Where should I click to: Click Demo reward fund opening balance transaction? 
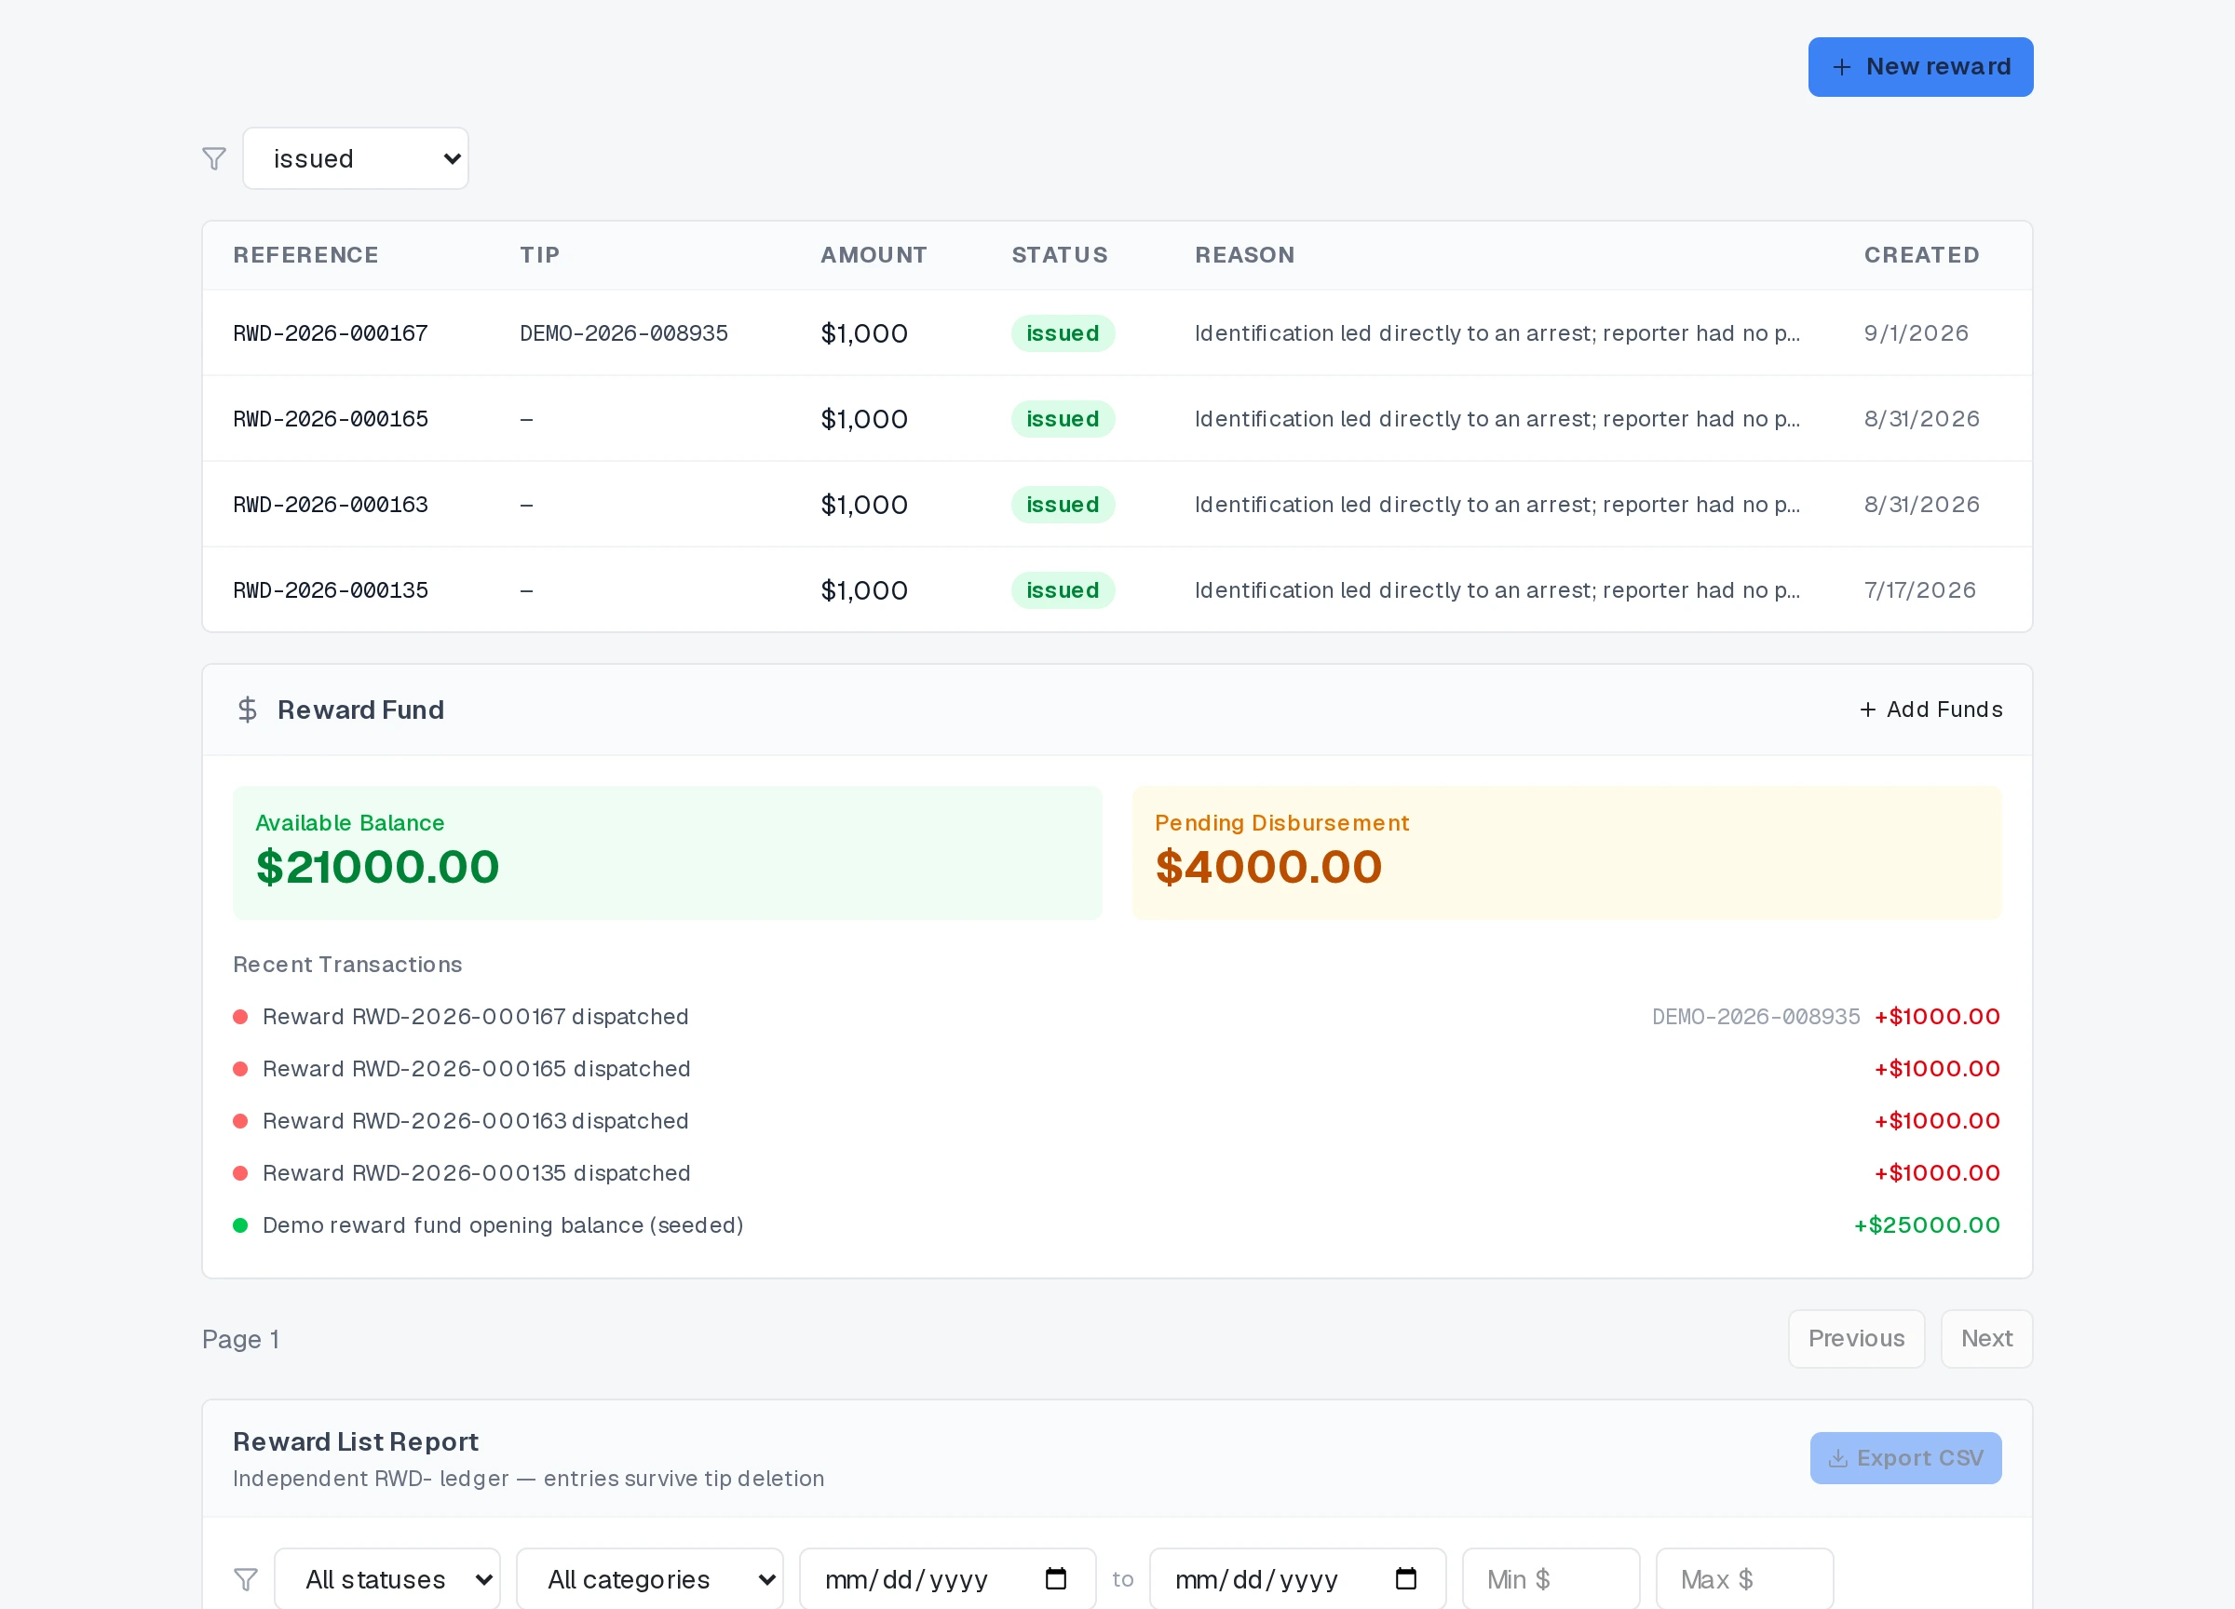coord(503,1225)
